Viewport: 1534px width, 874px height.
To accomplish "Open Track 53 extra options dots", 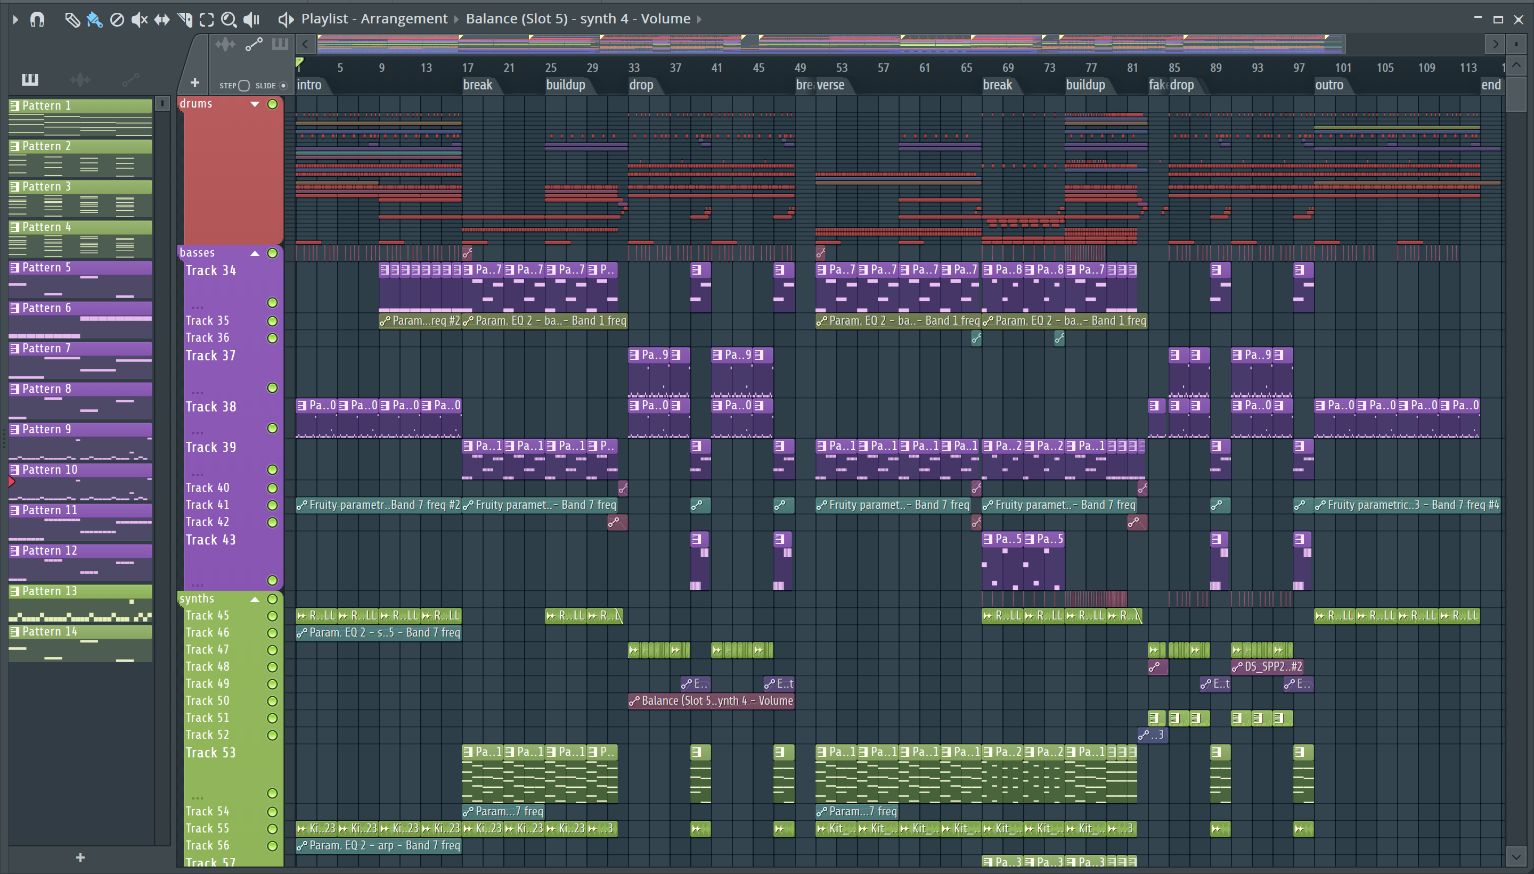I will (197, 798).
